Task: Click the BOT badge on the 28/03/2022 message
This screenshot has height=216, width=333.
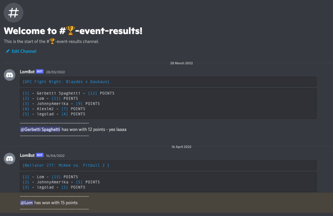Action: 40,72
